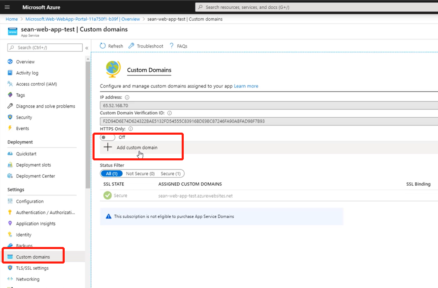The width and height of the screenshot is (438, 288).
Task: Click the sidebar vertical scrollbar
Action: click(x=88, y=124)
